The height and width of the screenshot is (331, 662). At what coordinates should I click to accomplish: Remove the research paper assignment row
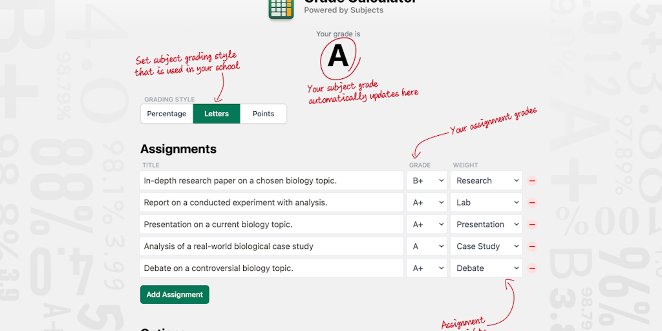tap(533, 181)
